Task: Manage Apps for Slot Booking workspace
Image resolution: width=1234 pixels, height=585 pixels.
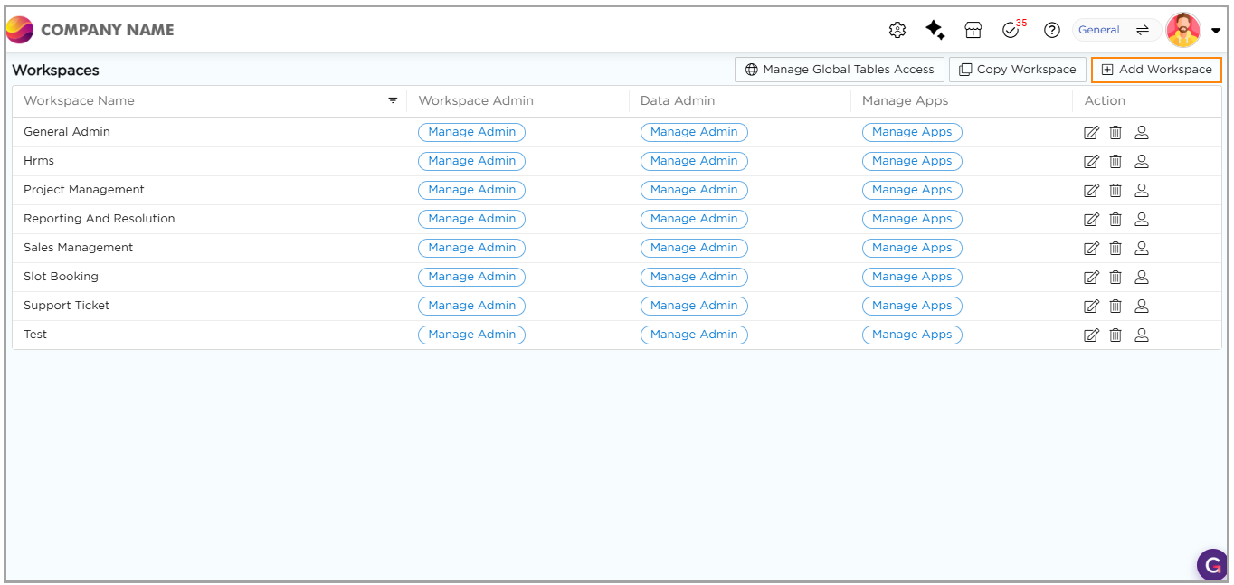Action: [911, 277]
